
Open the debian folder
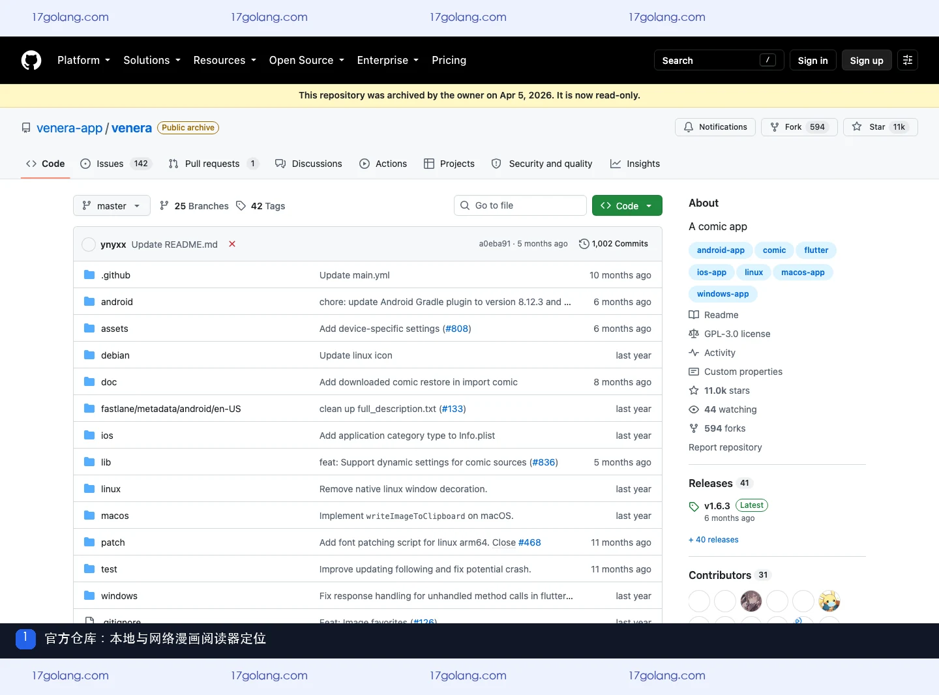[x=115, y=355]
